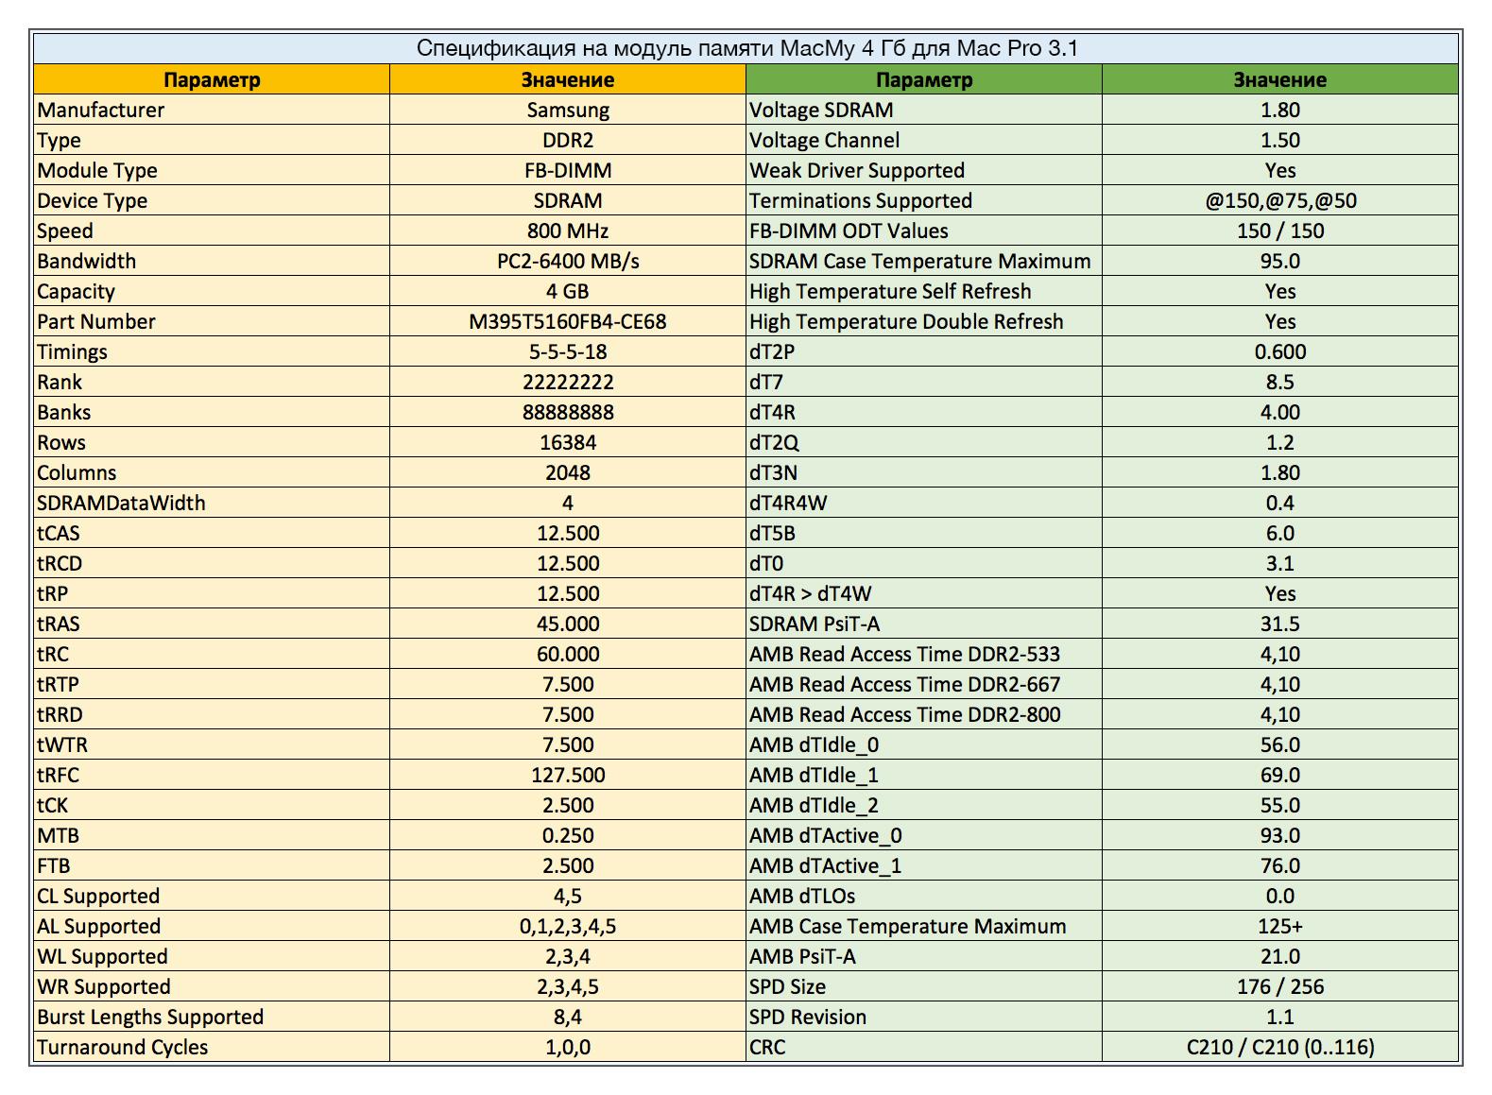Select the Voltage Channel value '1.50'
1492x1095 pixels.
[x=1280, y=140]
